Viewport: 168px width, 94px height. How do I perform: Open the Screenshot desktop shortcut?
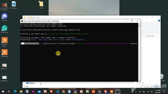[4, 53]
